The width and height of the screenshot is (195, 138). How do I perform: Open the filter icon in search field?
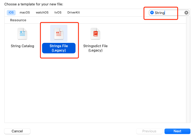coord(152,13)
